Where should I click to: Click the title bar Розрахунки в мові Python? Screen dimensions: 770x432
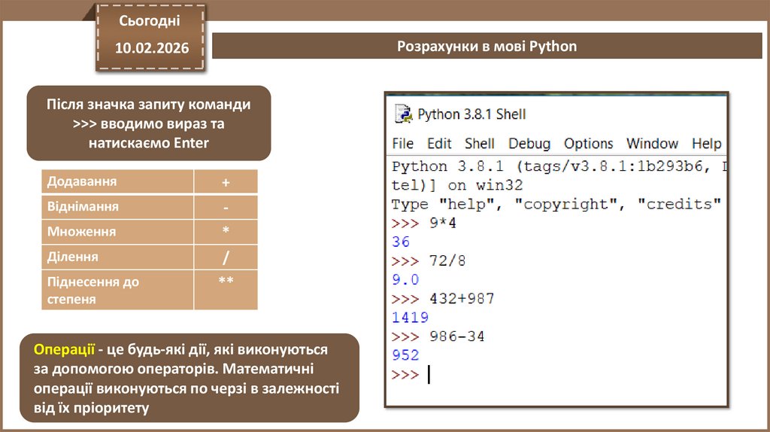pos(487,47)
